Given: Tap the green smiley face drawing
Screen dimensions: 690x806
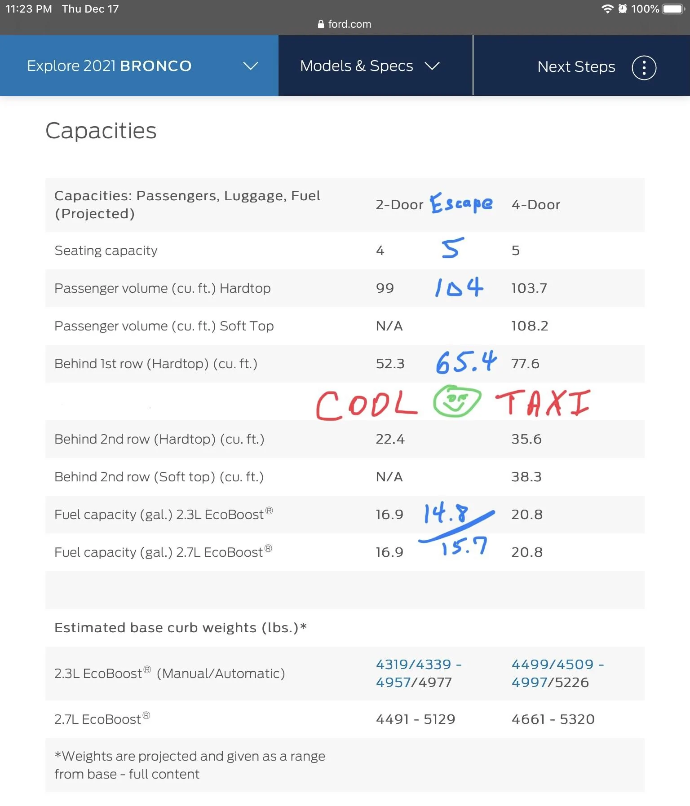Looking at the screenshot, I should pos(457,401).
